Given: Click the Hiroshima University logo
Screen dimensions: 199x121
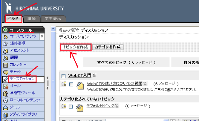Looking at the screenshot, I should point(34,8).
